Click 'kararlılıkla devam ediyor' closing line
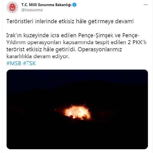This screenshot has width=153, height=153. click(38, 56)
